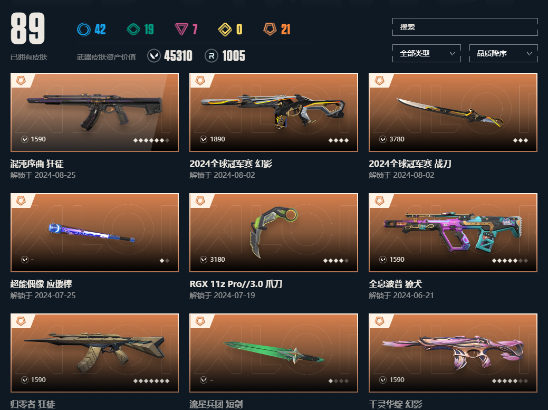
Task: Click VP icon on RGX 11z Pro 爪刀 card
Action: 204,260
